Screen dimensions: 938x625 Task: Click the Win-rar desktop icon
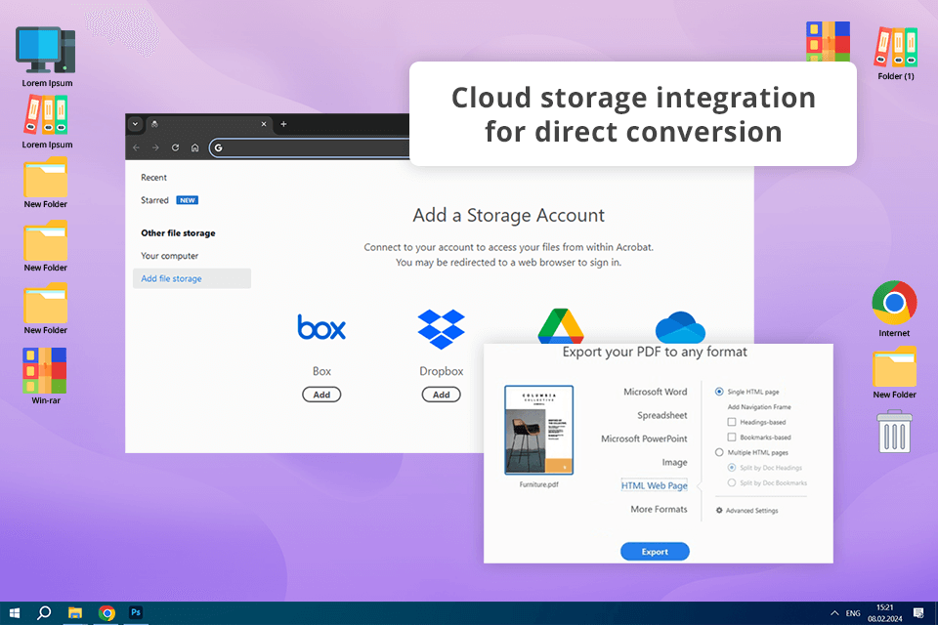coord(45,370)
